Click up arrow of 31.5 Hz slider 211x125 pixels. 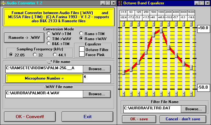[x=123, y=24]
